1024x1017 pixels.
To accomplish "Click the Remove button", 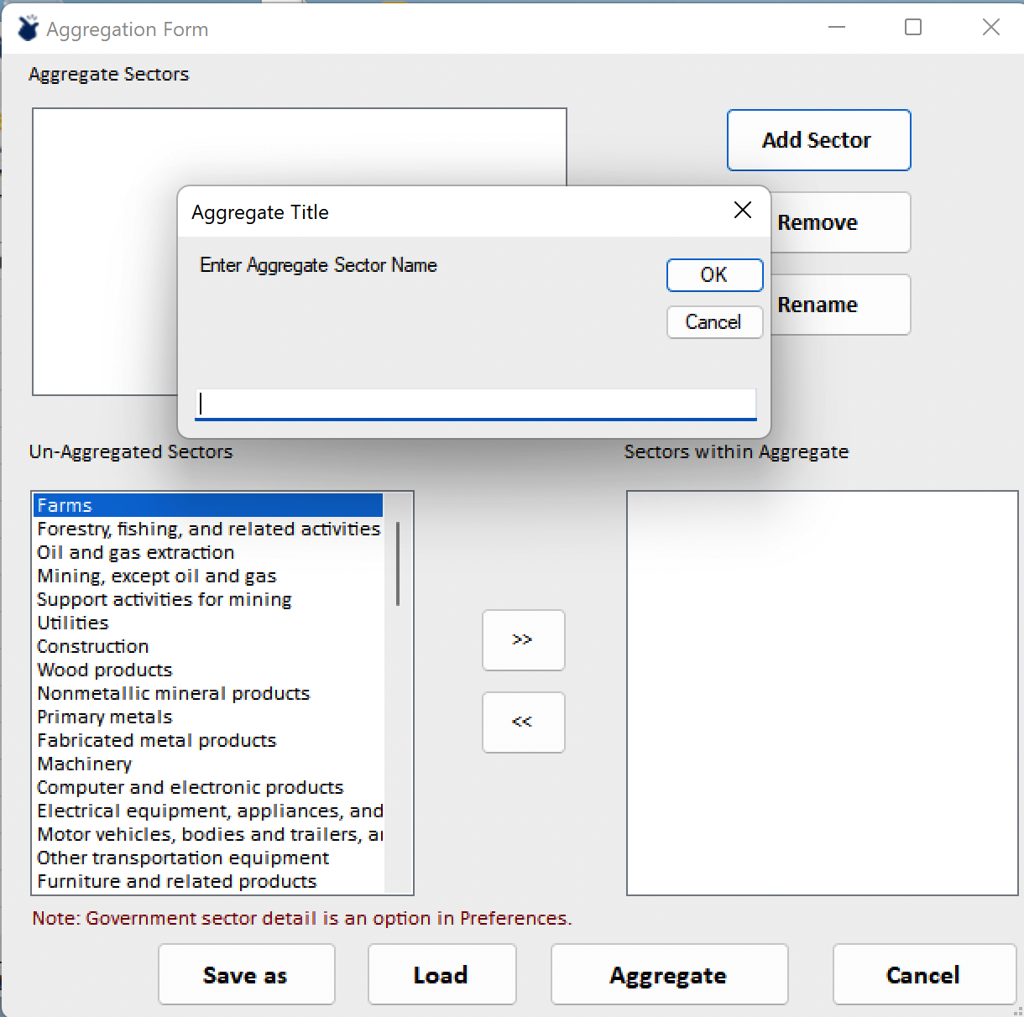I will pyautogui.click(x=839, y=222).
